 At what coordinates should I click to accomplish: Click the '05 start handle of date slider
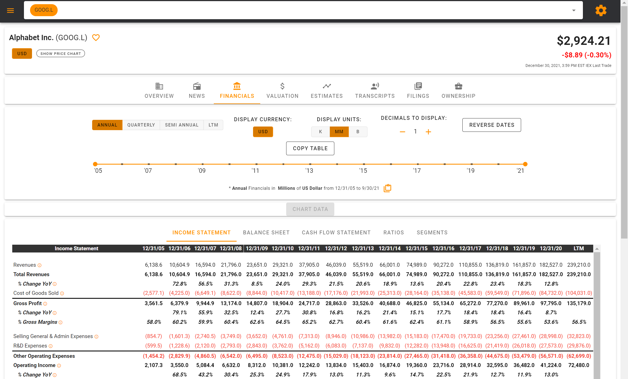(x=95, y=164)
